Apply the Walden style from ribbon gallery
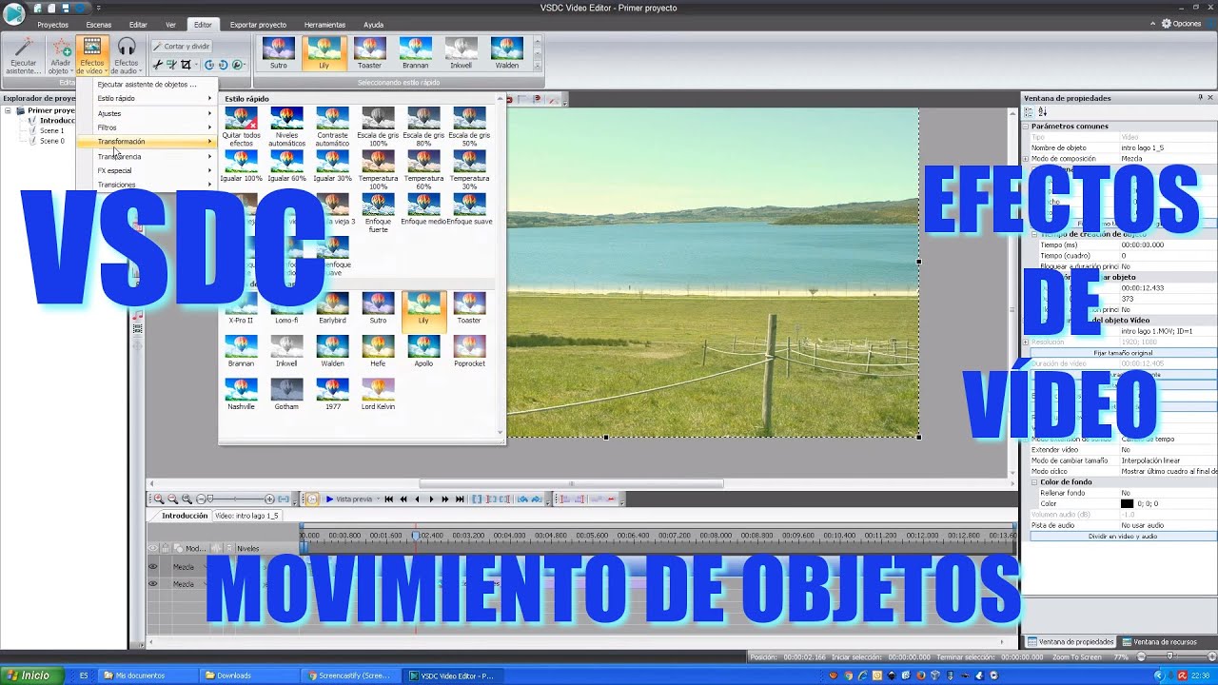Screen dimensions: 1218x685 pyautogui.click(x=507, y=52)
